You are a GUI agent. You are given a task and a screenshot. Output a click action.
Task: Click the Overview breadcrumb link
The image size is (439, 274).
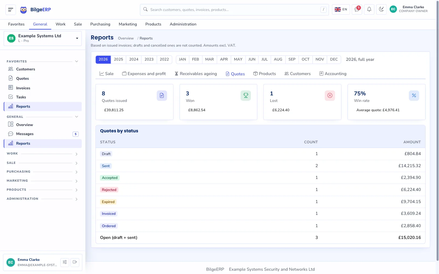126,38
